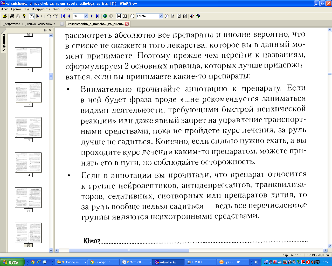This screenshot has width=332, height=266.
Task: Open the Инструменты menu
Action: click(41, 9)
